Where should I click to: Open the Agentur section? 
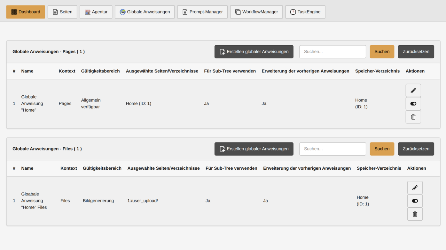96,12
